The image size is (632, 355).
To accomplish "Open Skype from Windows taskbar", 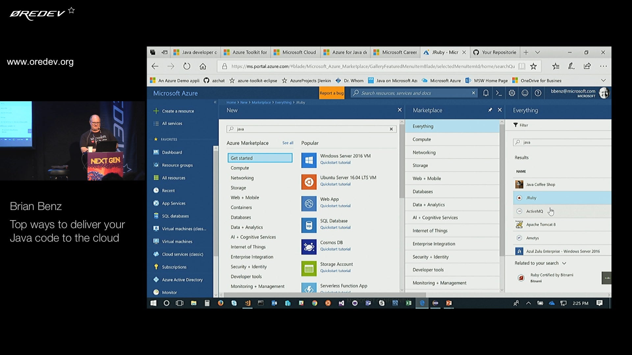I will point(234,303).
